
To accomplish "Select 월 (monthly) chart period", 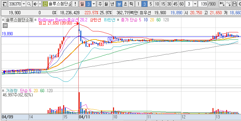I will point(106,4).
